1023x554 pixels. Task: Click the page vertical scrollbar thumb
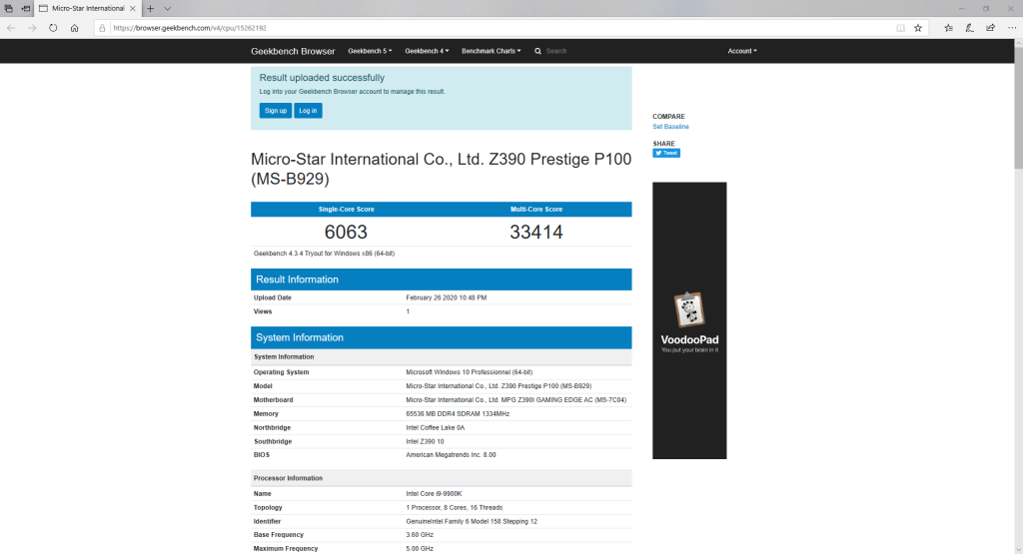(1018, 108)
